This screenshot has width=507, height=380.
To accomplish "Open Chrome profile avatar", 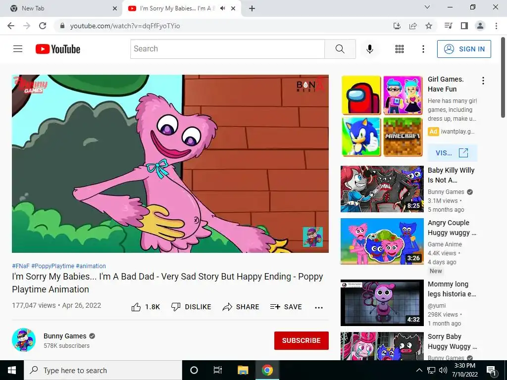I will coord(480,26).
